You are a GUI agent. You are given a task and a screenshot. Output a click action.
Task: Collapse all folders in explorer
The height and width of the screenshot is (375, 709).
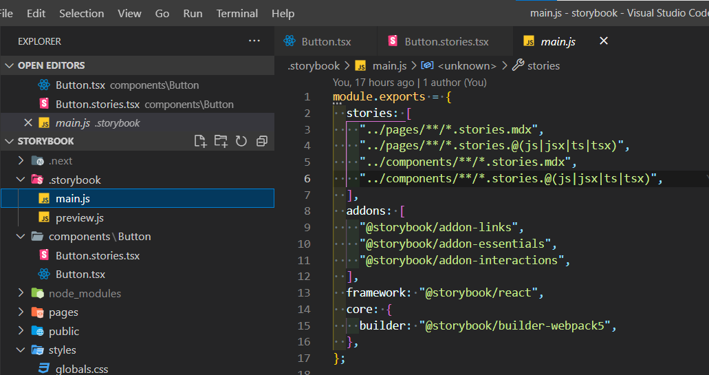[x=262, y=141]
